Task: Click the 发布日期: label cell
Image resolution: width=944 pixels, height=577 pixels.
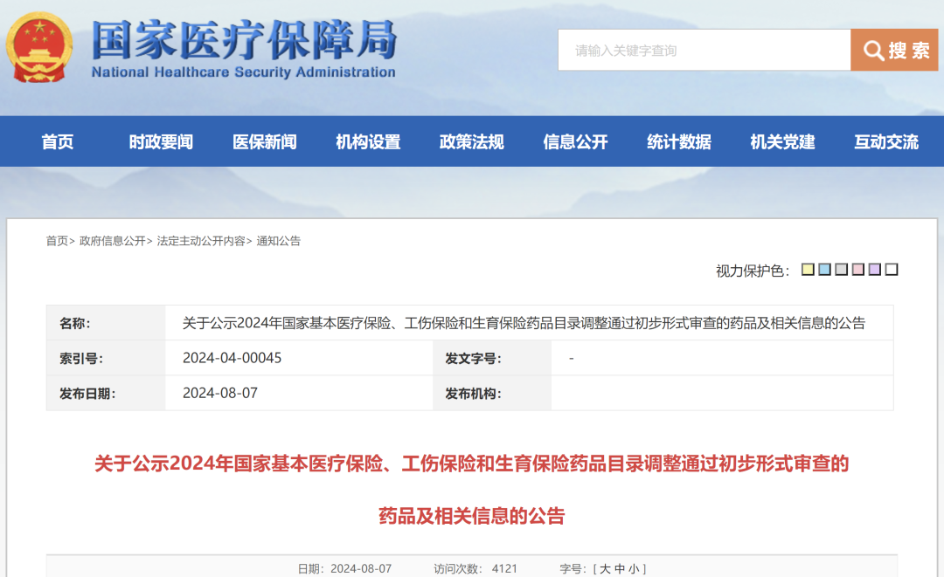Action: (x=106, y=393)
